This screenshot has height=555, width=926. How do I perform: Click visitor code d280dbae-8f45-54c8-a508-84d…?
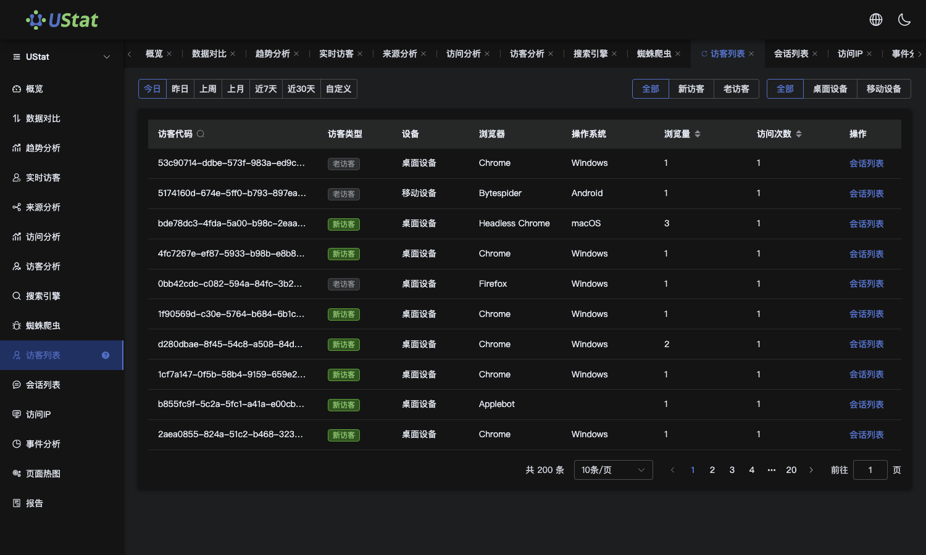230,344
